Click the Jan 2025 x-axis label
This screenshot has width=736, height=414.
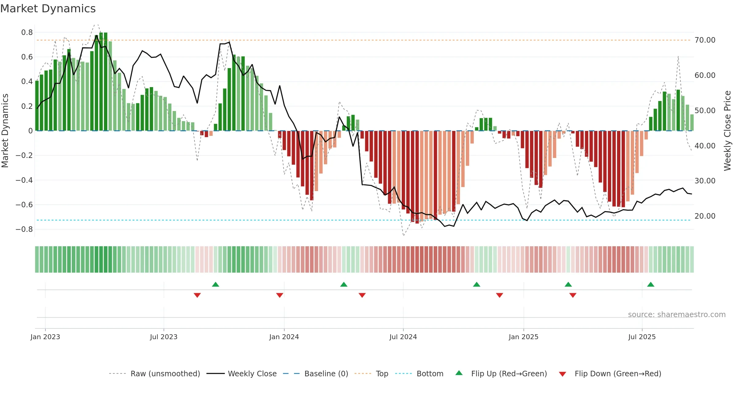click(524, 337)
